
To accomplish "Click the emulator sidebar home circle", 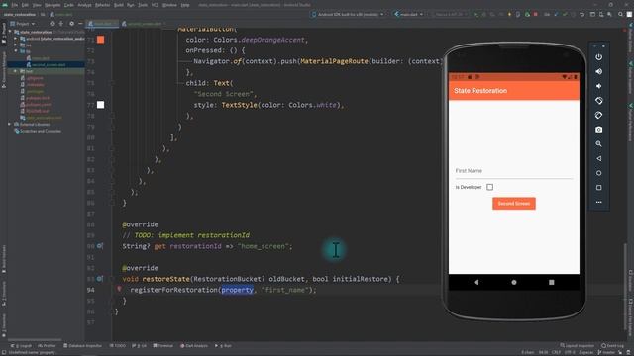I will coord(598,173).
